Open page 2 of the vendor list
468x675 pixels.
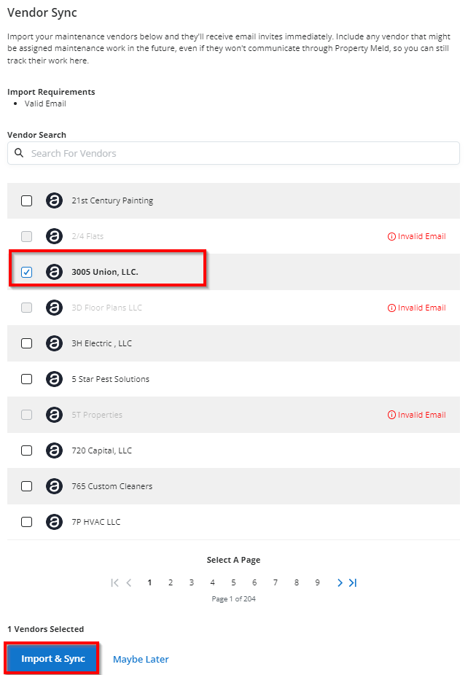171,583
